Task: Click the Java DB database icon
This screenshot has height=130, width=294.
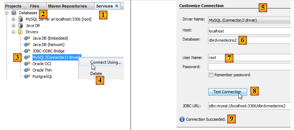Action: point(21,25)
